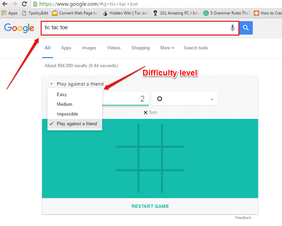Viewport: 282px width, 226px height.
Task: Select checked Play against a friend option
Action: coord(75,124)
